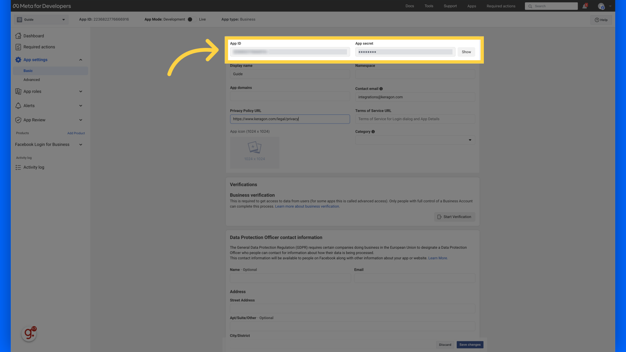Click the Privacy Policy URL field
This screenshot has width=626, height=352.
[290, 119]
